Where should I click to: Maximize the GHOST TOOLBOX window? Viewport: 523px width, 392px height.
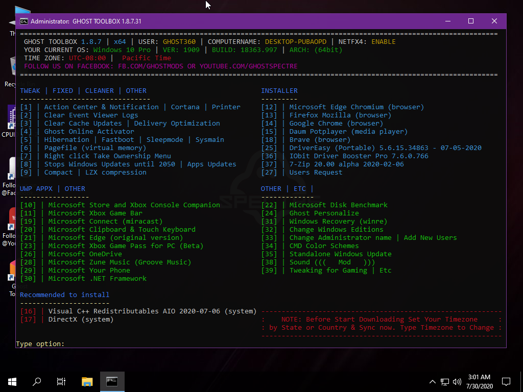pos(471,21)
